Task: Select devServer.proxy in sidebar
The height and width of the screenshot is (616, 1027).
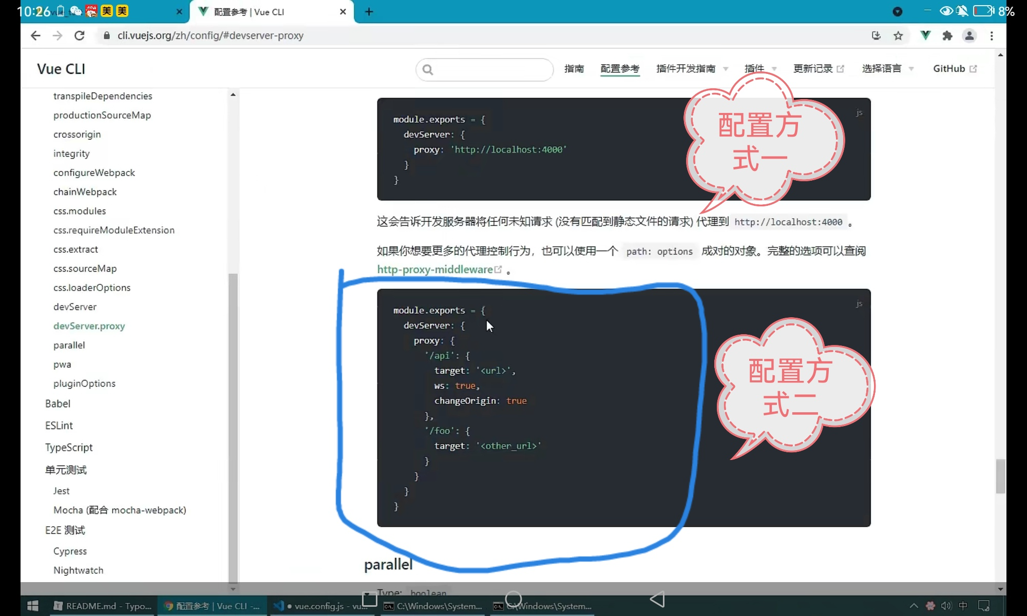Action: click(x=89, y=326)
